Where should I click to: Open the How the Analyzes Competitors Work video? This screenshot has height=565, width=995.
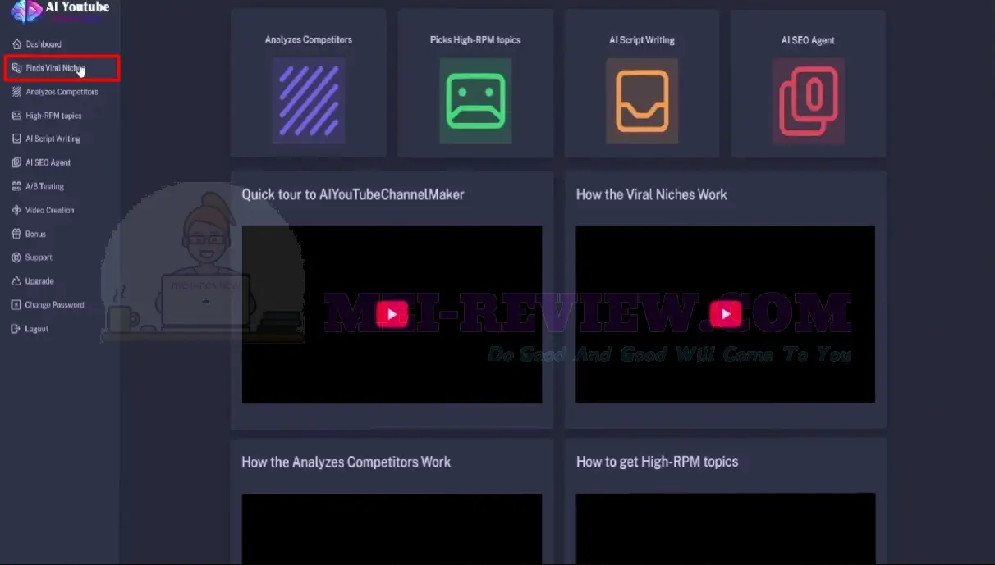(392, 529)
